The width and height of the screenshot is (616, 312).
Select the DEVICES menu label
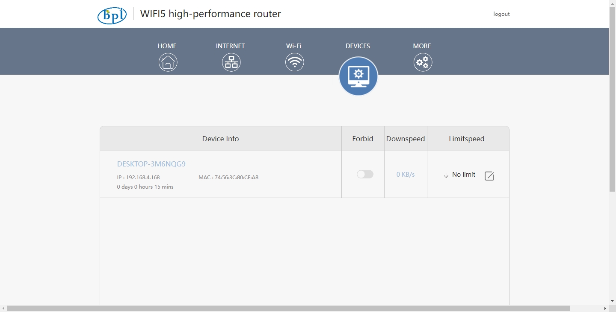[358, 46]
